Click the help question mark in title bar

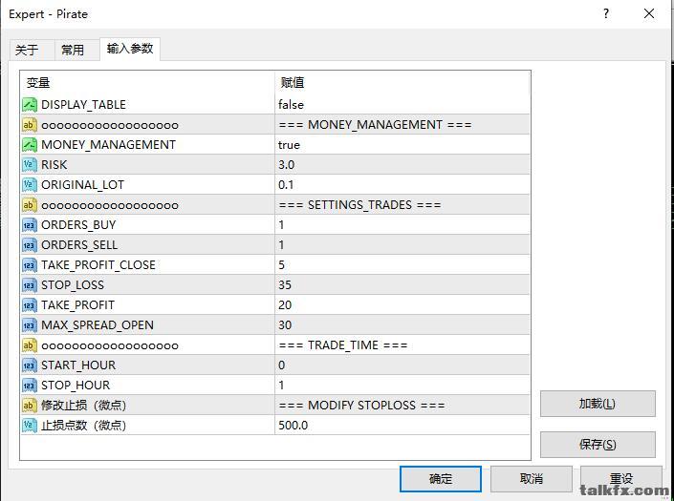point(606,14)
